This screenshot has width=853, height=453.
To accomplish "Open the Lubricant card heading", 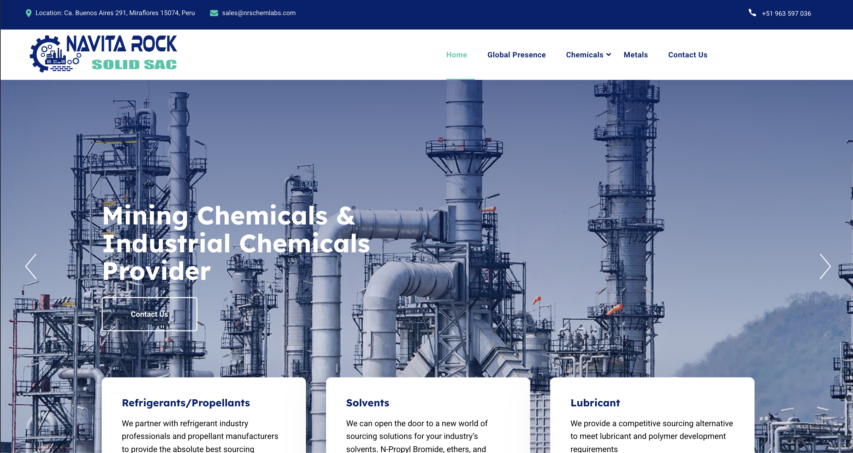I will point(595,403).
